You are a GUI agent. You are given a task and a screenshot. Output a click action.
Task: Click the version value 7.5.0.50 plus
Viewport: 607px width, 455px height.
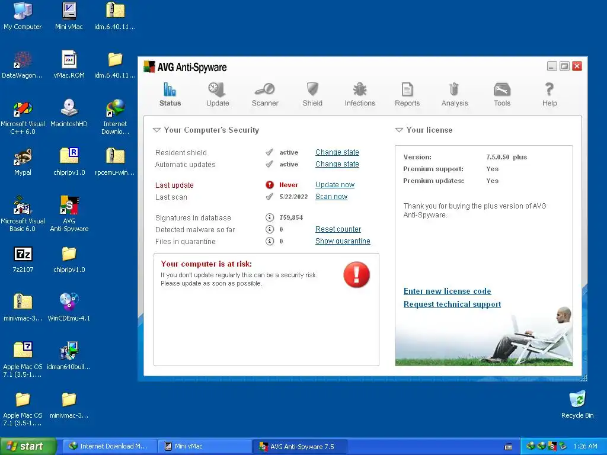pos(506,157)
